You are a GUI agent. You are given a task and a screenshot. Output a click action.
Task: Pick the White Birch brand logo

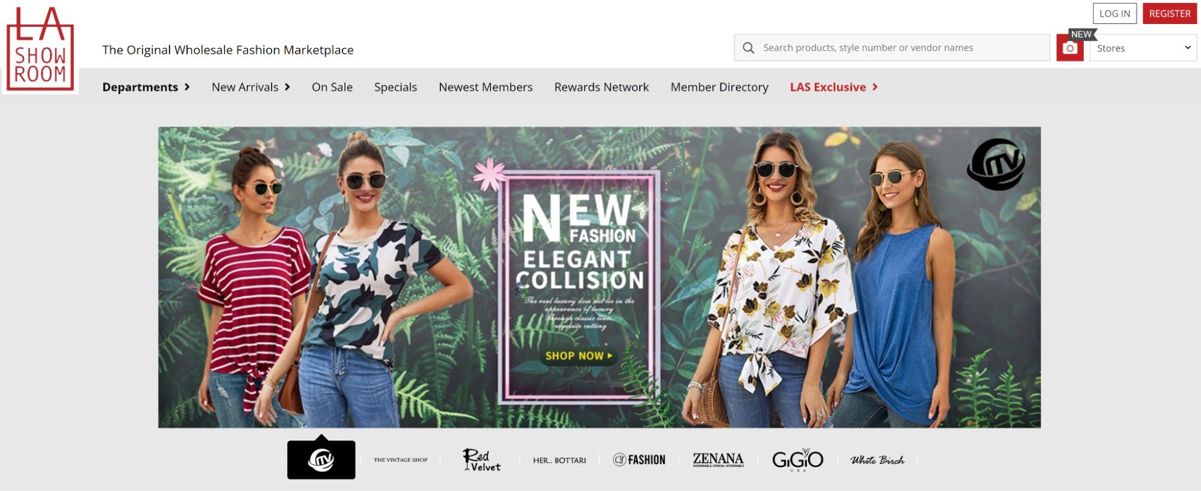pos(877,460)
